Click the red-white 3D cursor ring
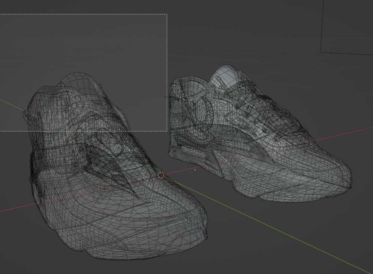The image size is (373, 274). click(161, 175)
